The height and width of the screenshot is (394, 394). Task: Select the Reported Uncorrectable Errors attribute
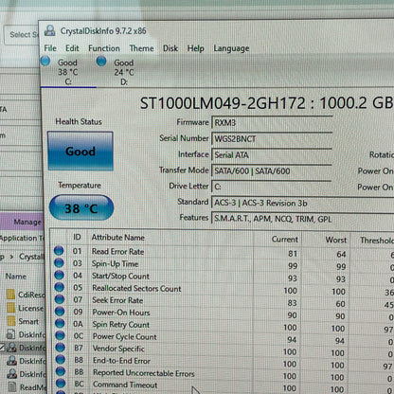[x=144, y=373]
